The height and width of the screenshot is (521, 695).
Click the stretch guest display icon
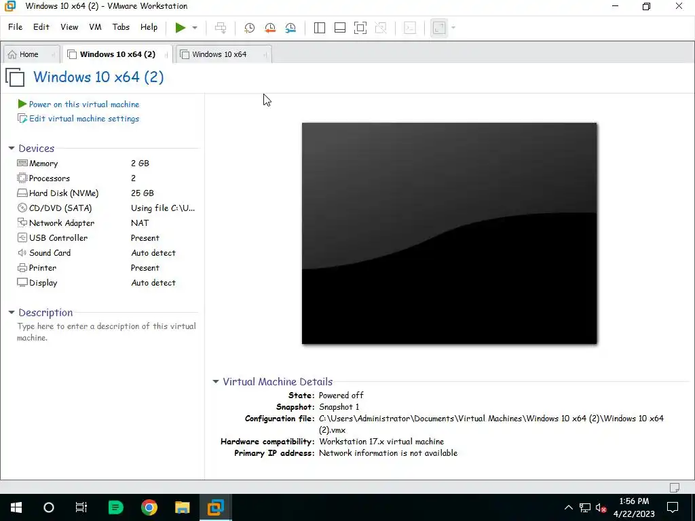click(439, 27)
